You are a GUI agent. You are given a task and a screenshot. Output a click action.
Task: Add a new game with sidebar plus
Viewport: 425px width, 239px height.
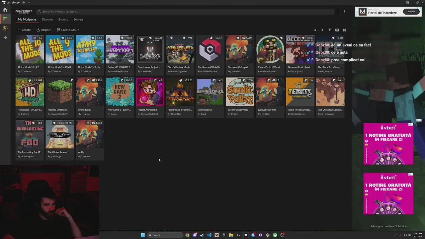coord(5,38)
